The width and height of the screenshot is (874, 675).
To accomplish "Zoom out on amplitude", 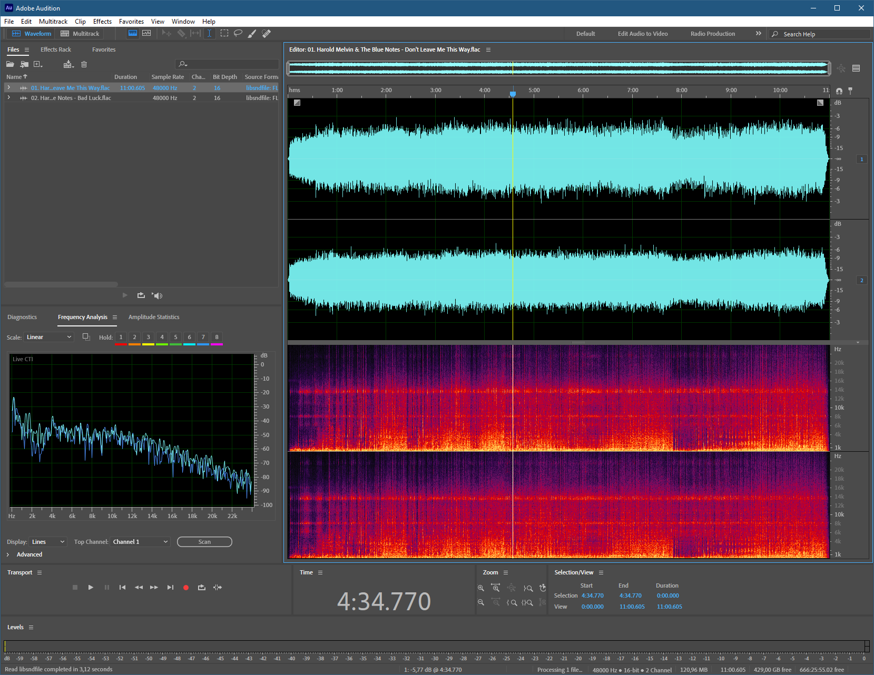I will click(480, 602).
